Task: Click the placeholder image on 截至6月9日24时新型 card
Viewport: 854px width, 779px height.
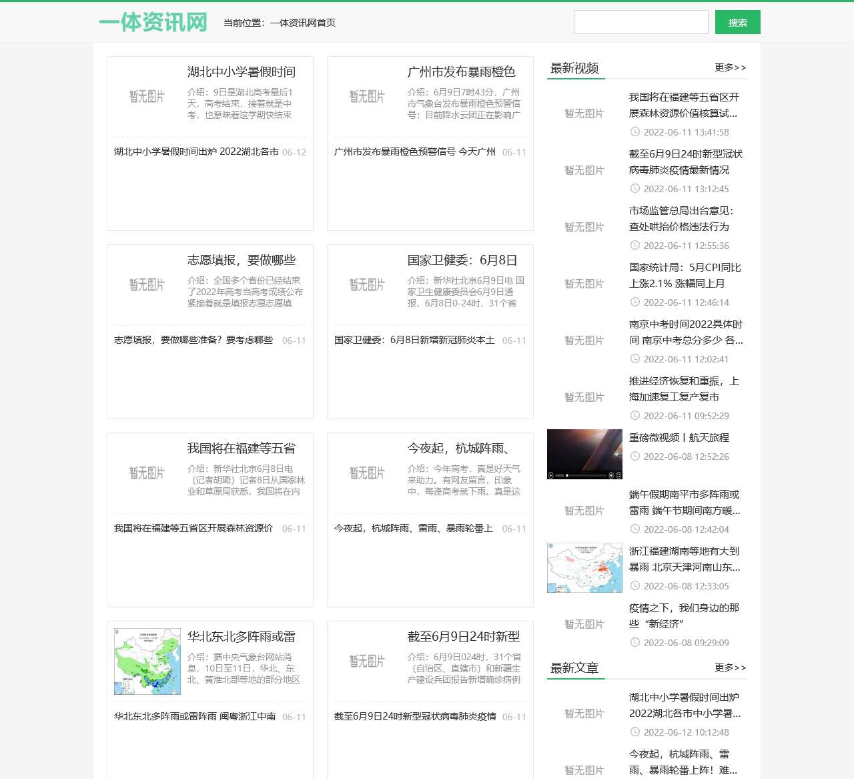Action: point(367,662)
